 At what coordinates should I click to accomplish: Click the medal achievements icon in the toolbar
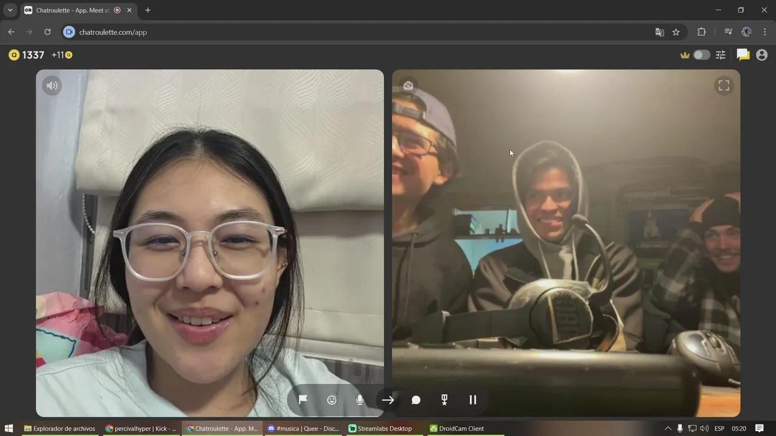tap(444, 400)
